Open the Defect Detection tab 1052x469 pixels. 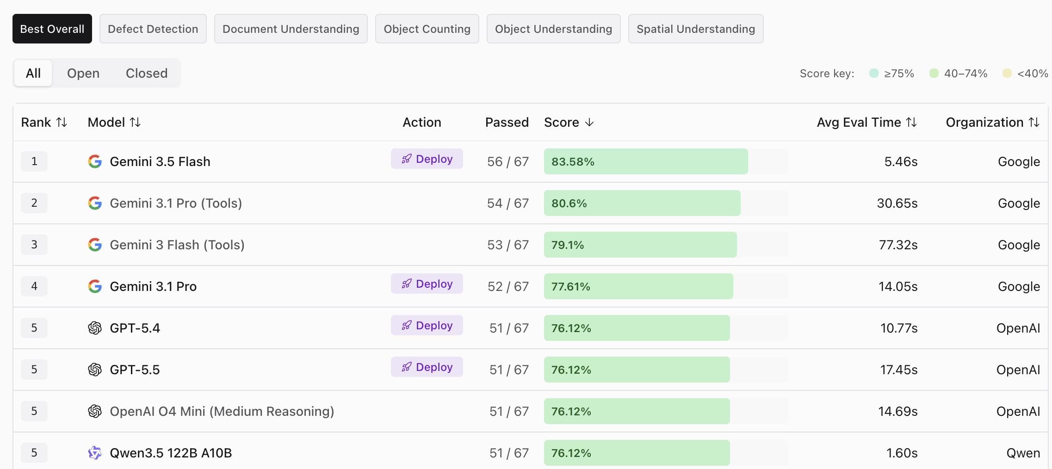coord(153,29)
